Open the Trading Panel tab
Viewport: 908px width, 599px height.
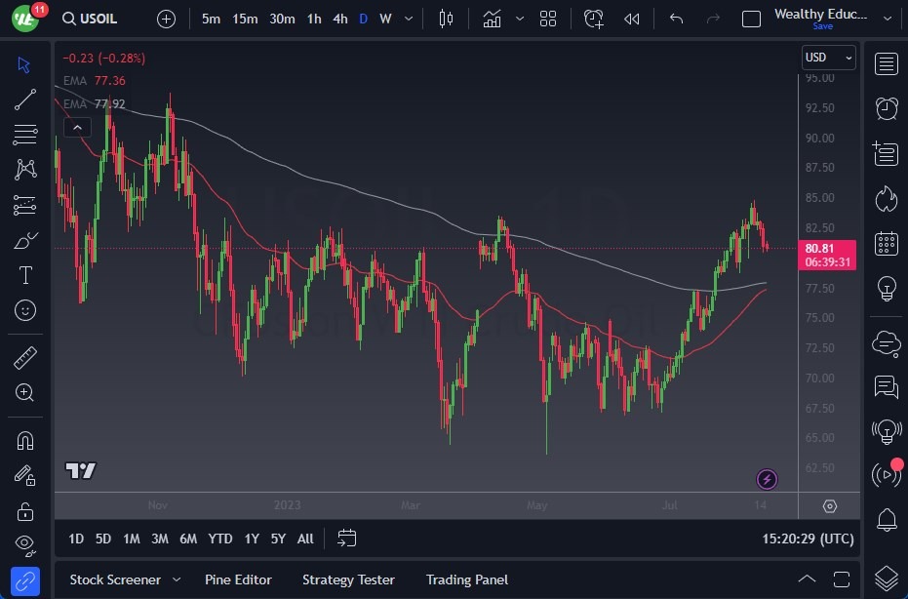(x=466, y=579)
